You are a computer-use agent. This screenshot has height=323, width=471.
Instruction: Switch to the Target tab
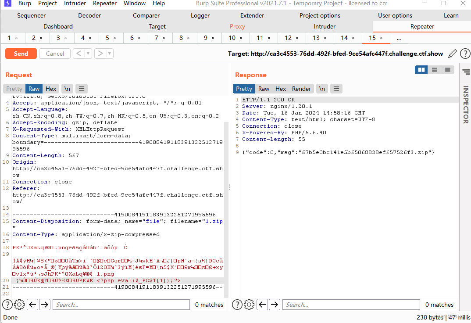pos(157,26)
